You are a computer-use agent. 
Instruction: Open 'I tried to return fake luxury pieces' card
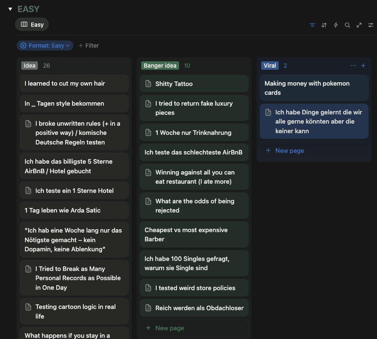click(x=194, y=108)
